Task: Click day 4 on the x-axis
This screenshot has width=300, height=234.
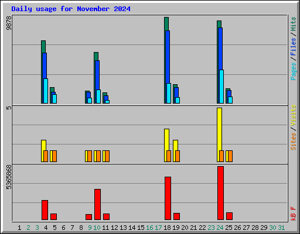Action: (46, 228)
